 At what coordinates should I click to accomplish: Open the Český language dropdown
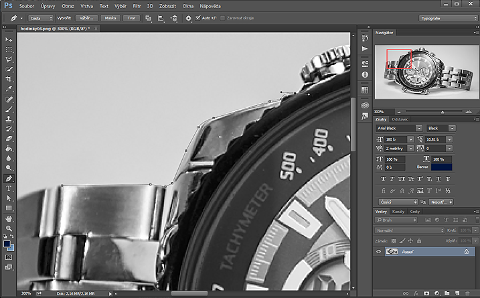point(398,202)
